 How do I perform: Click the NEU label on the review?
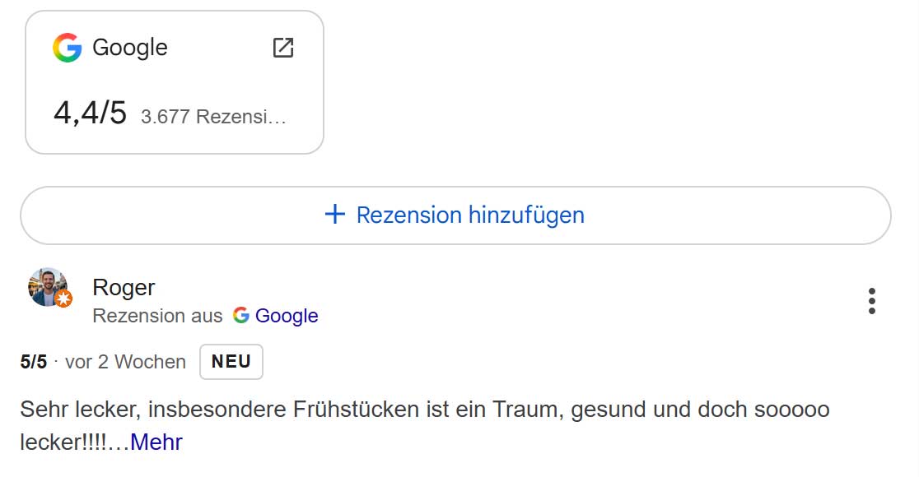point(231,362)
